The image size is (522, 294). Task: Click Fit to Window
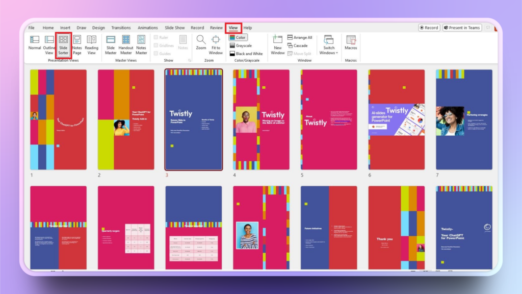coord(216,44)
